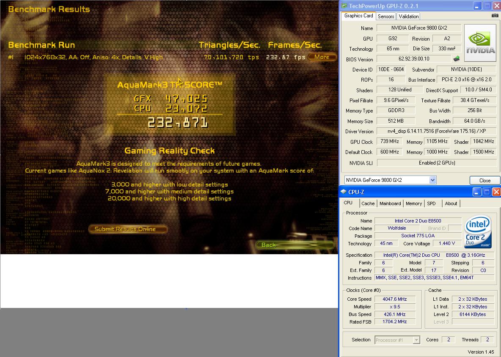Click the Texture Fillrate 38.4 GTexel/s value
The width and height of the screenshot is (501, 357).
(474, 100)
